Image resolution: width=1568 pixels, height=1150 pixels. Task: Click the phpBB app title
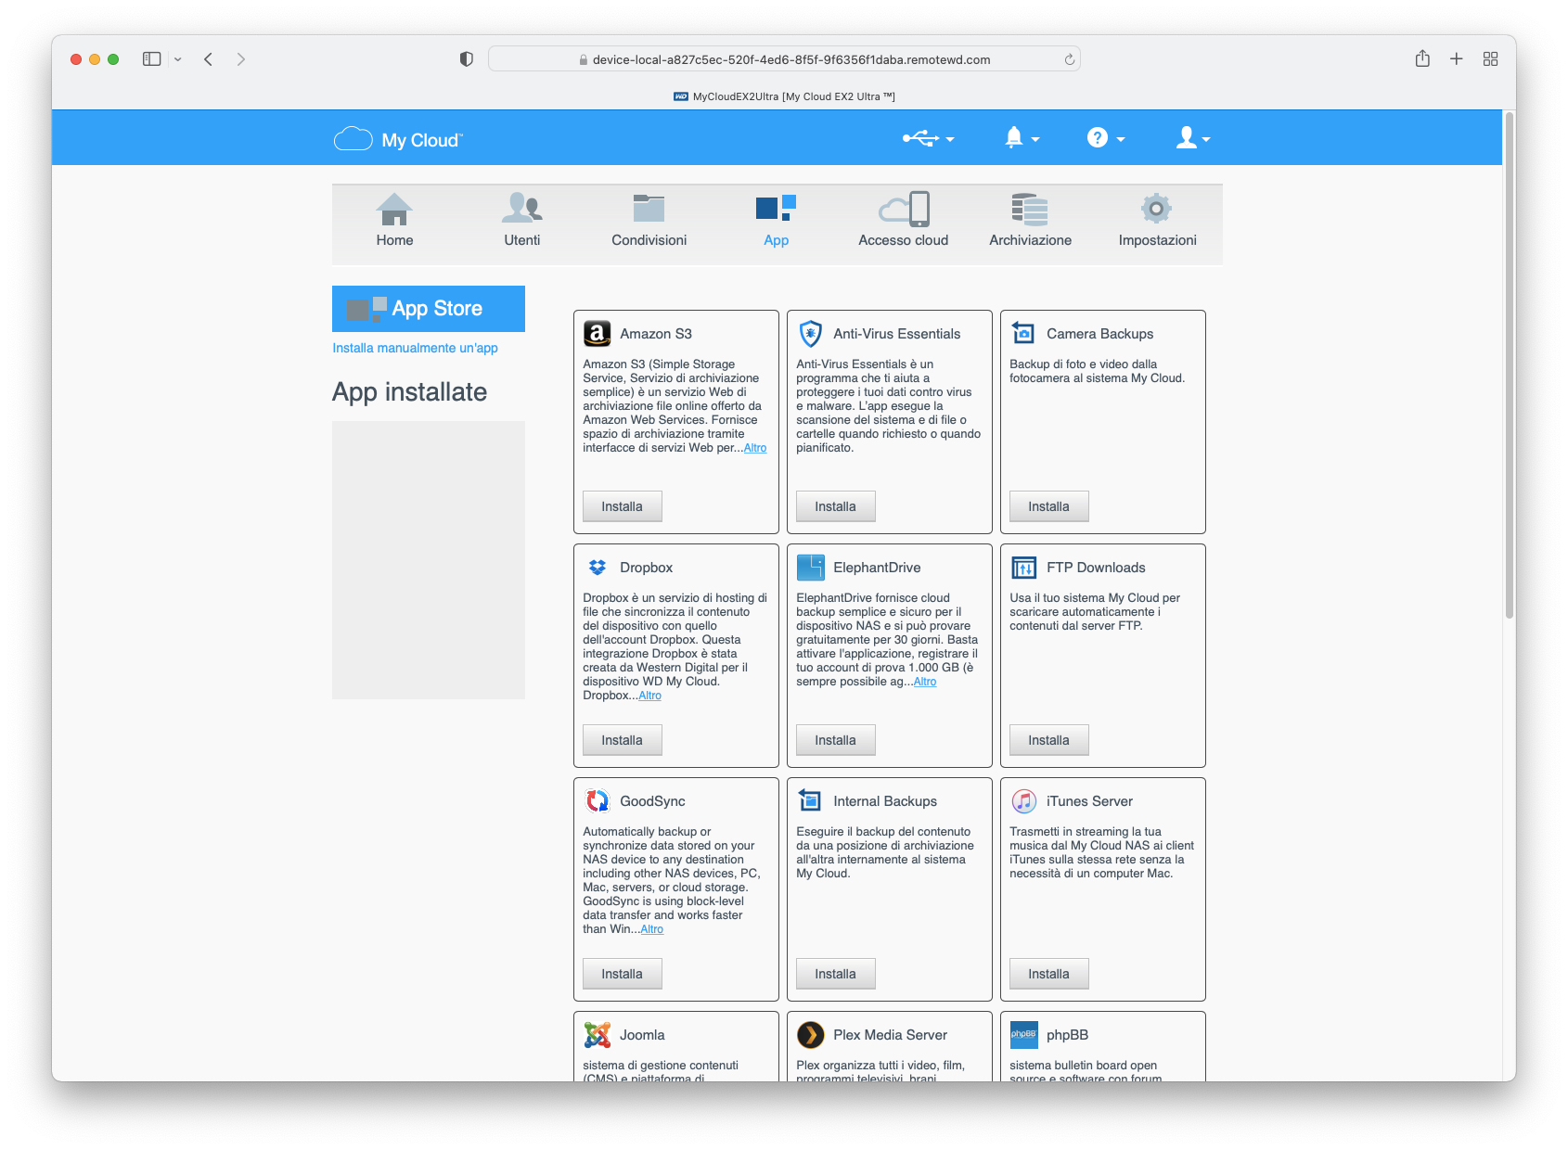pyautogui.click(x=1067, y=1035)
